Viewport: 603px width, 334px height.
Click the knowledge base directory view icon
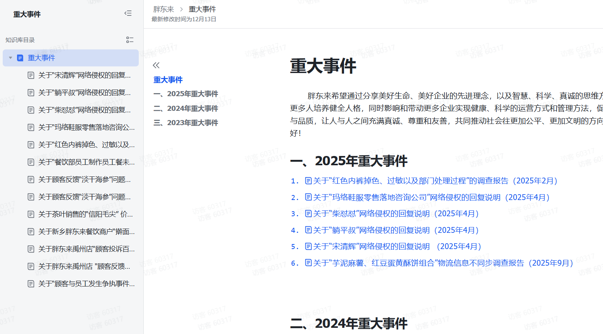click(130, 40)
